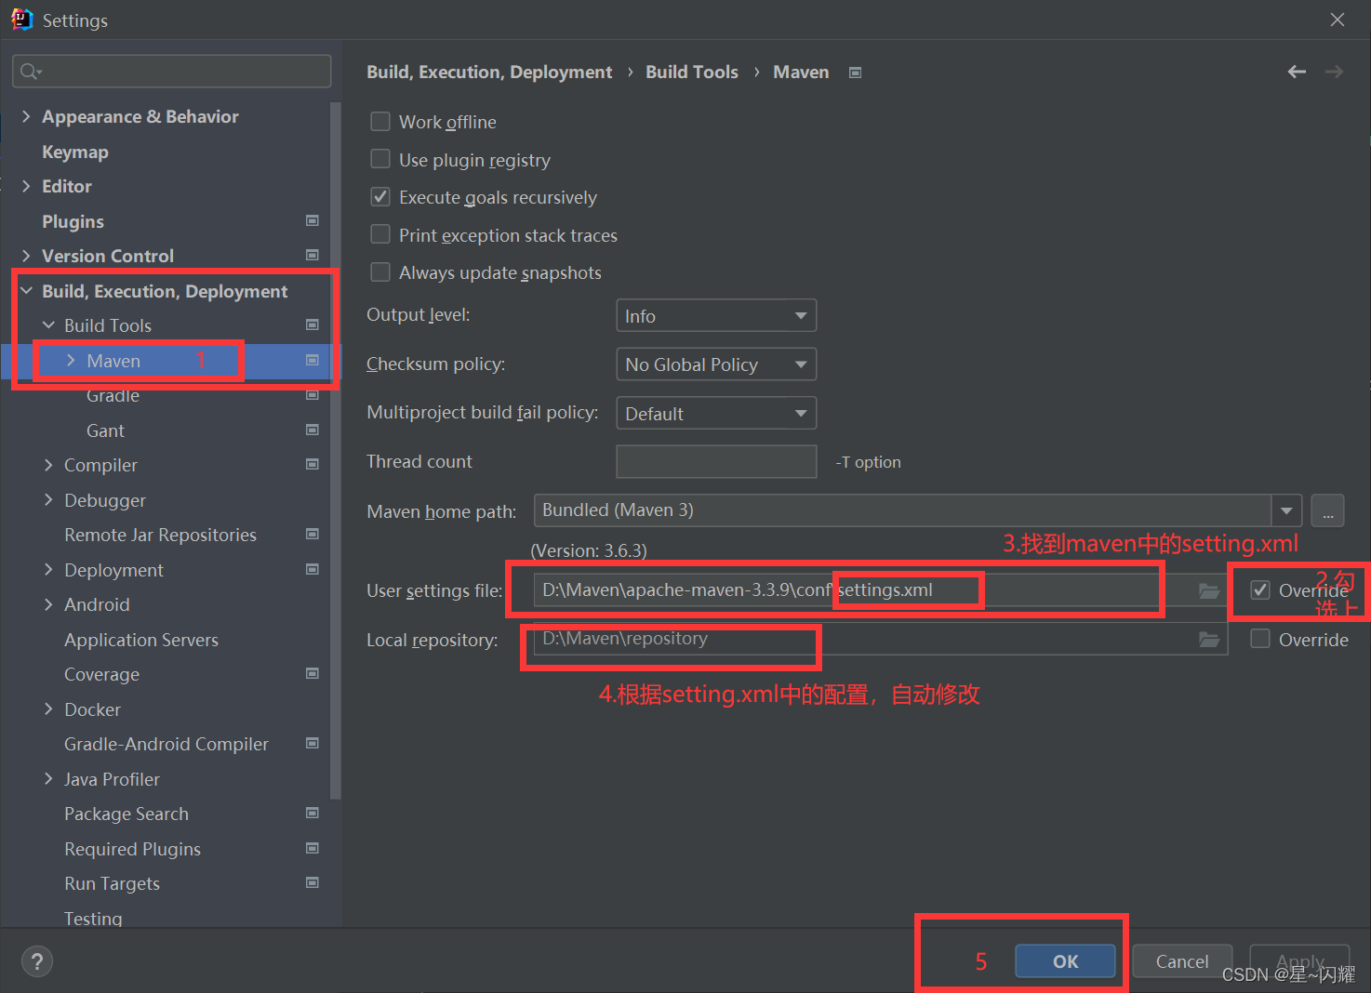Click the project-level icon in Package Search row
1371x993 pixels.
pos(313,813)
